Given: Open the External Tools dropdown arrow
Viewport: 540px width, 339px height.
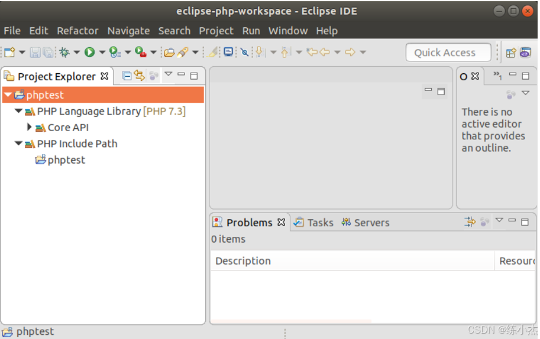Looking at the screenshot, I should pos(154,52).
